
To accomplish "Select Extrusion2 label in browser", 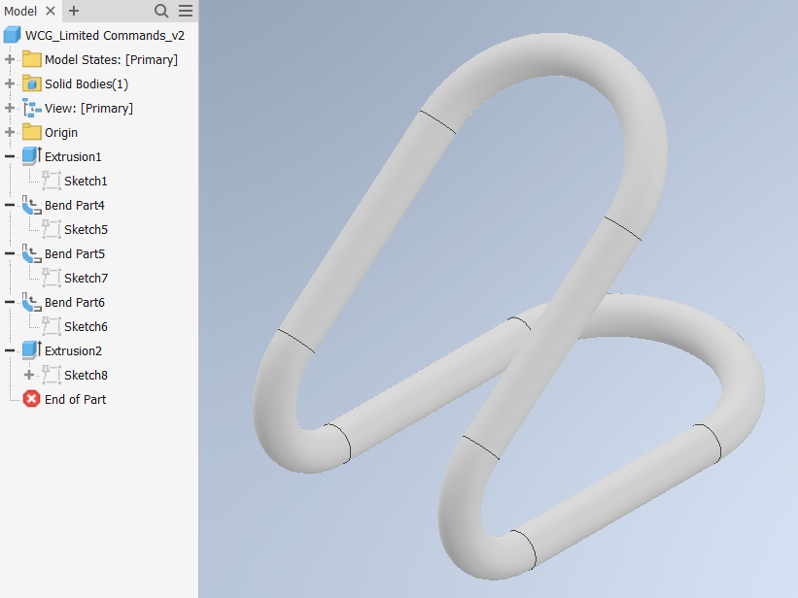I will click(73, 350).
